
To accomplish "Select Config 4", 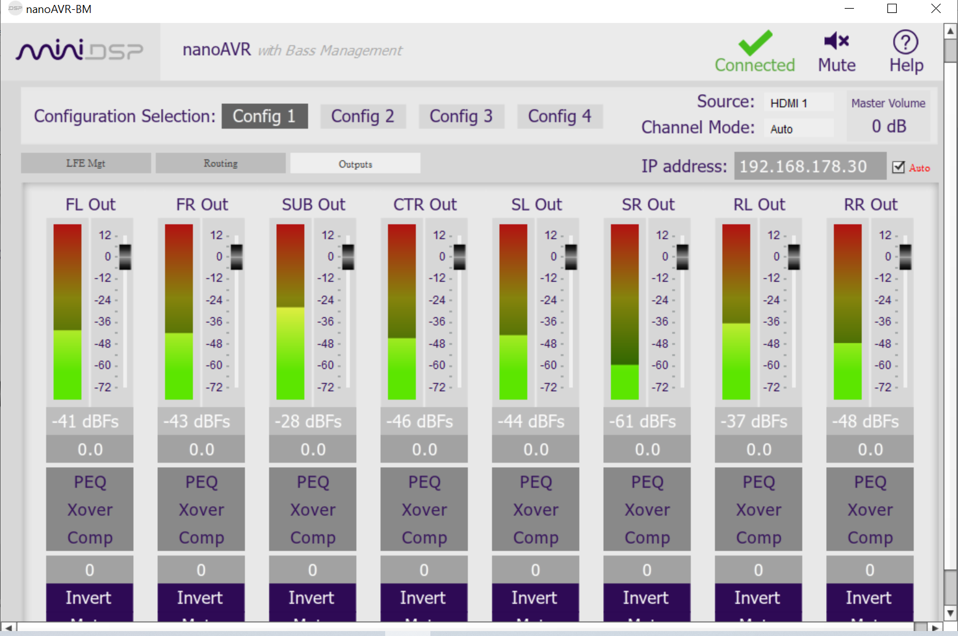I will point(560,116).
